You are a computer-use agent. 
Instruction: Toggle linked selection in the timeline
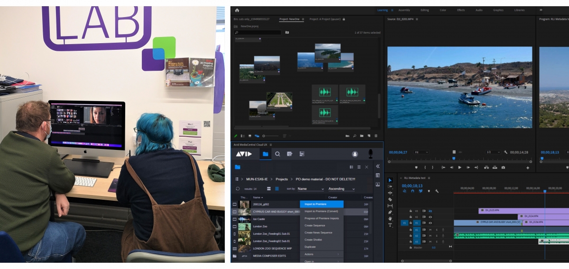[x=421, y=191]
